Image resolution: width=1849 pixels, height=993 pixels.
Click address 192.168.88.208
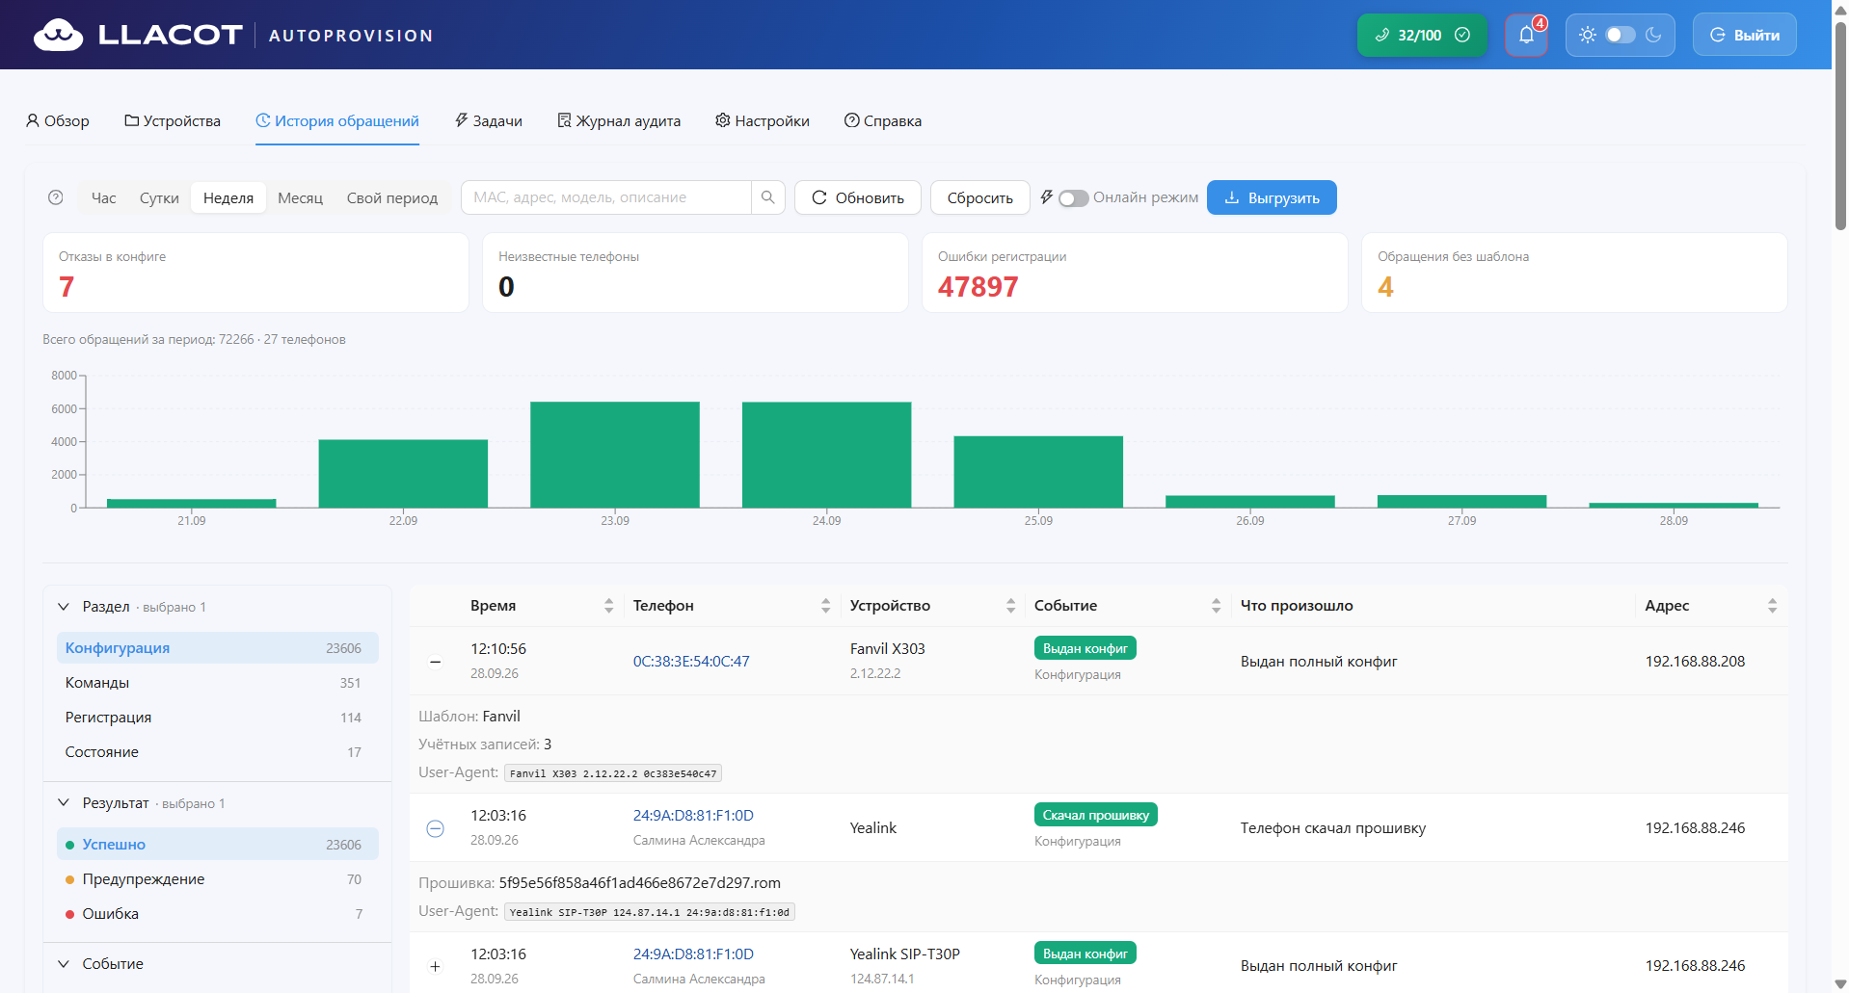click(x=1695, y=662)
